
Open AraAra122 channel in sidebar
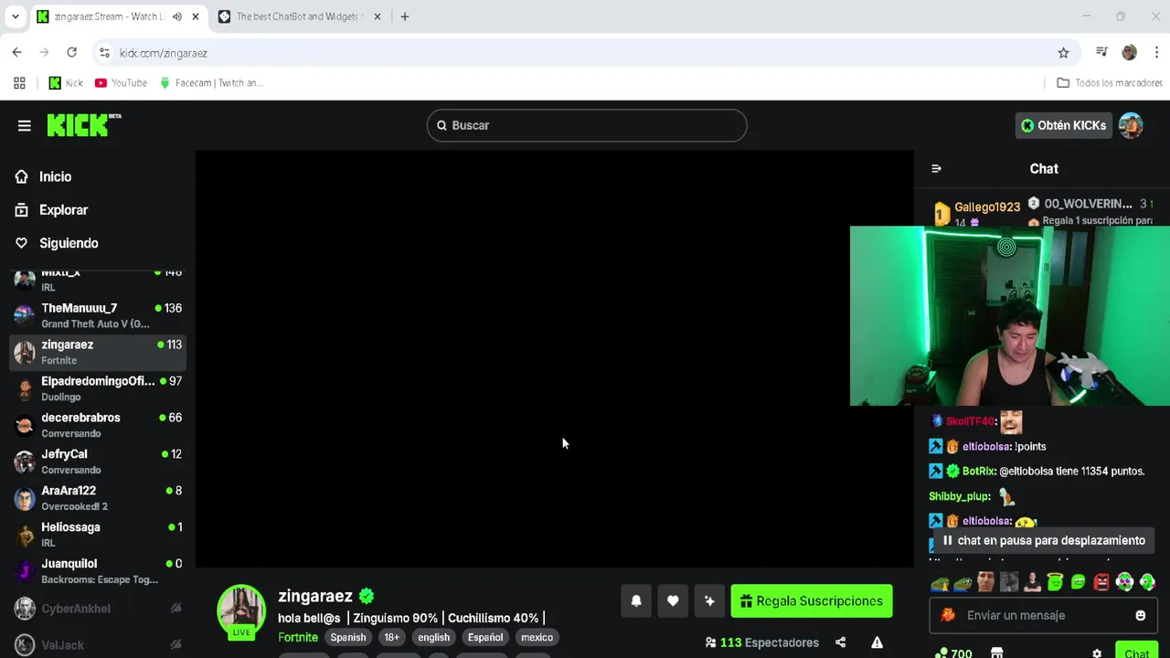tap(97, 498)
